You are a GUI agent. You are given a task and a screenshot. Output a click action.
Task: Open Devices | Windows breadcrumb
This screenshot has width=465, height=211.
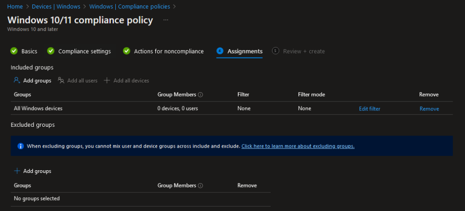click(x=56, y=6)
